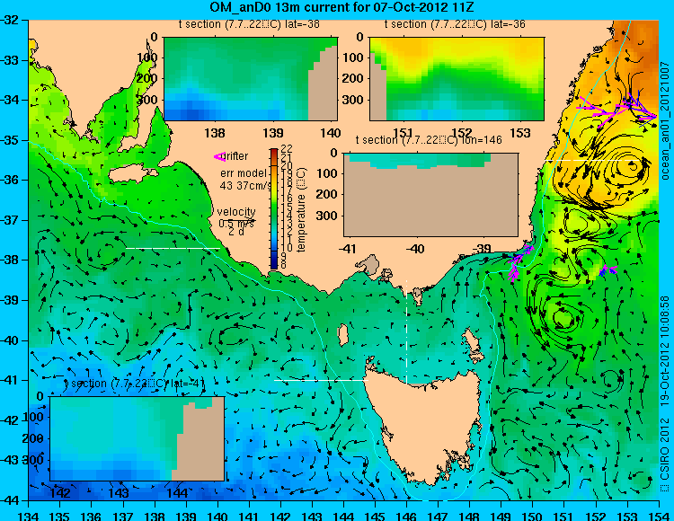Click the drifter cluster near 34°S 153°E
Viewport: 674px width, 521px height.
pyautogui.click(x=618, y=110)
